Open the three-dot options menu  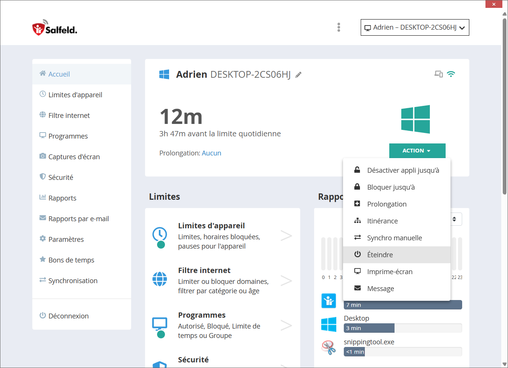339,27
